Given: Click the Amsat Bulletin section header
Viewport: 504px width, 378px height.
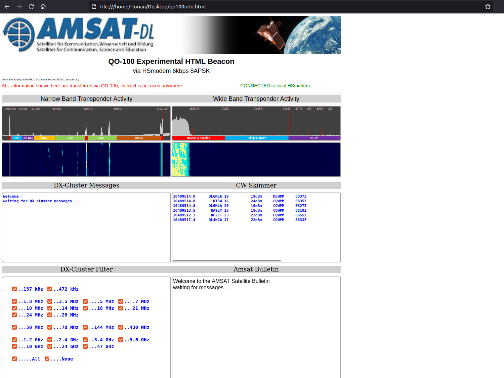Looking at the screenshot, I should point(256,269).
